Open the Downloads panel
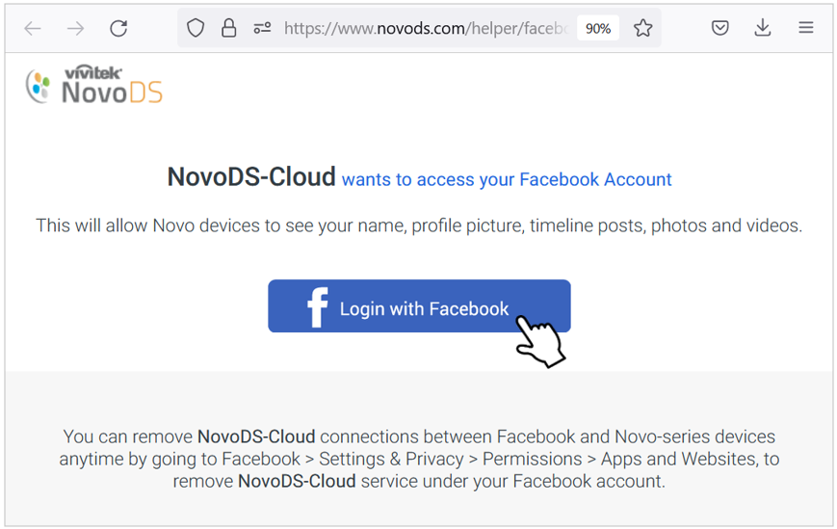Viewport: 837px width, 529px height. click(x=763, y=28)
